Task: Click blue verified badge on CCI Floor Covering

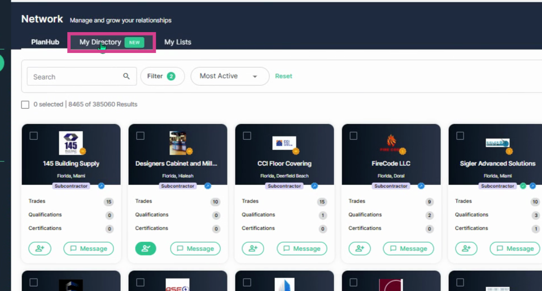Action: (x=314, y=186)
